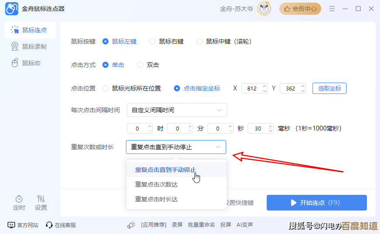Click the megaphone announcement icon
The image size is (380, 234).
click(x=131, y=225)
